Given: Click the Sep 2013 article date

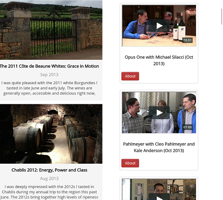Looking at the screenshot, I should click(x=49, y=74).
